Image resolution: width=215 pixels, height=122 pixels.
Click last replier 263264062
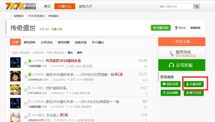(x=59, y=80)
